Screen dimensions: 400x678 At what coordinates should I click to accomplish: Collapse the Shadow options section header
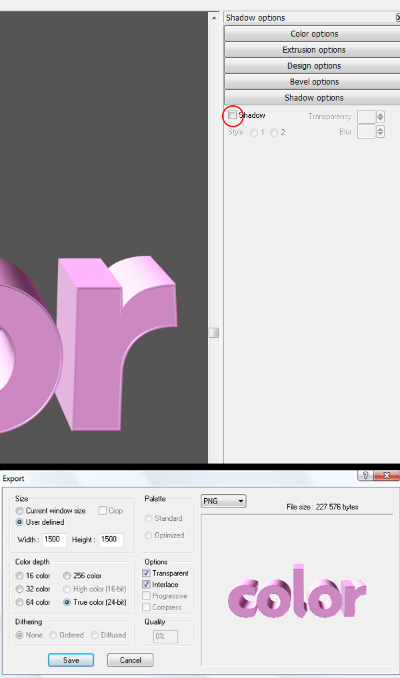click(314, 98)
